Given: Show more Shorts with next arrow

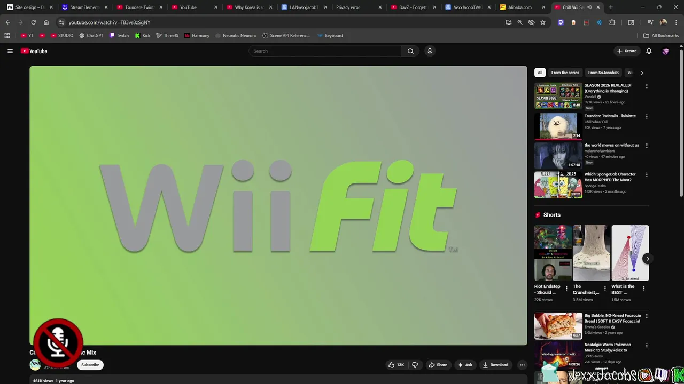Looking at the screenshot, I should pyautogui.click(x=647, y=259).
